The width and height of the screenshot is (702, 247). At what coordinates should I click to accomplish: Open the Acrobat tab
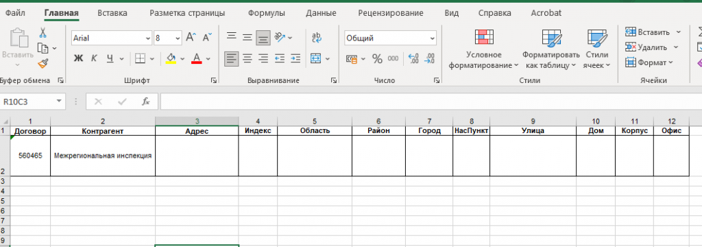(x=546, y=13)
